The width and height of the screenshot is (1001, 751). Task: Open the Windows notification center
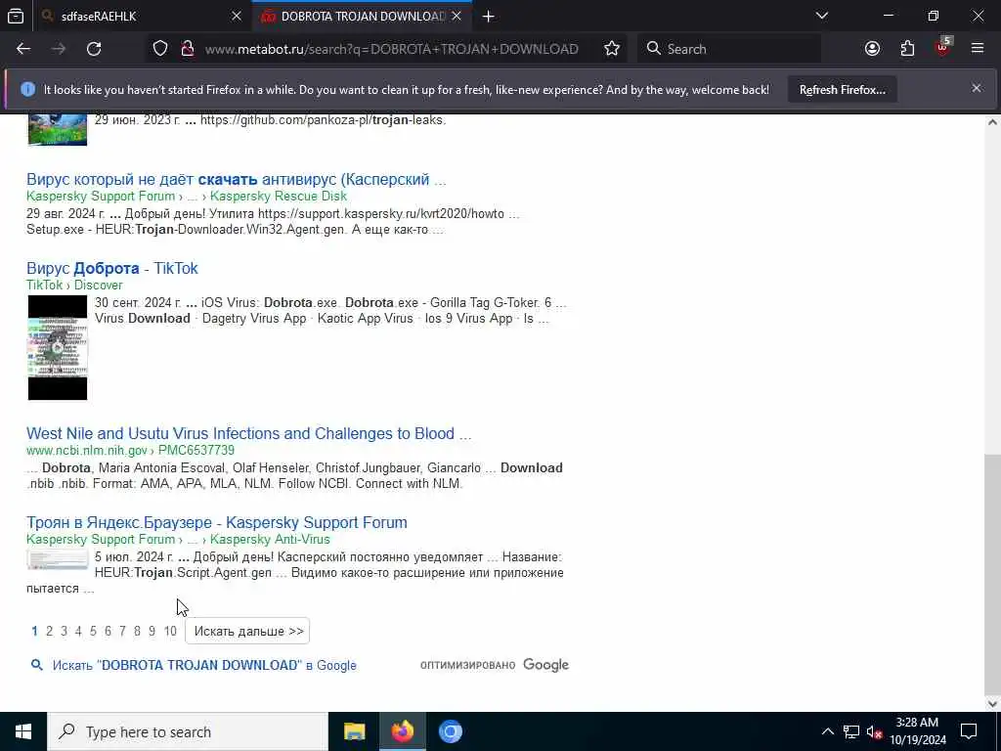(x=969, y=731)
